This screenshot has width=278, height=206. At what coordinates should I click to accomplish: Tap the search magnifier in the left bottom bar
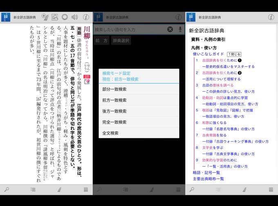point(7,190)
